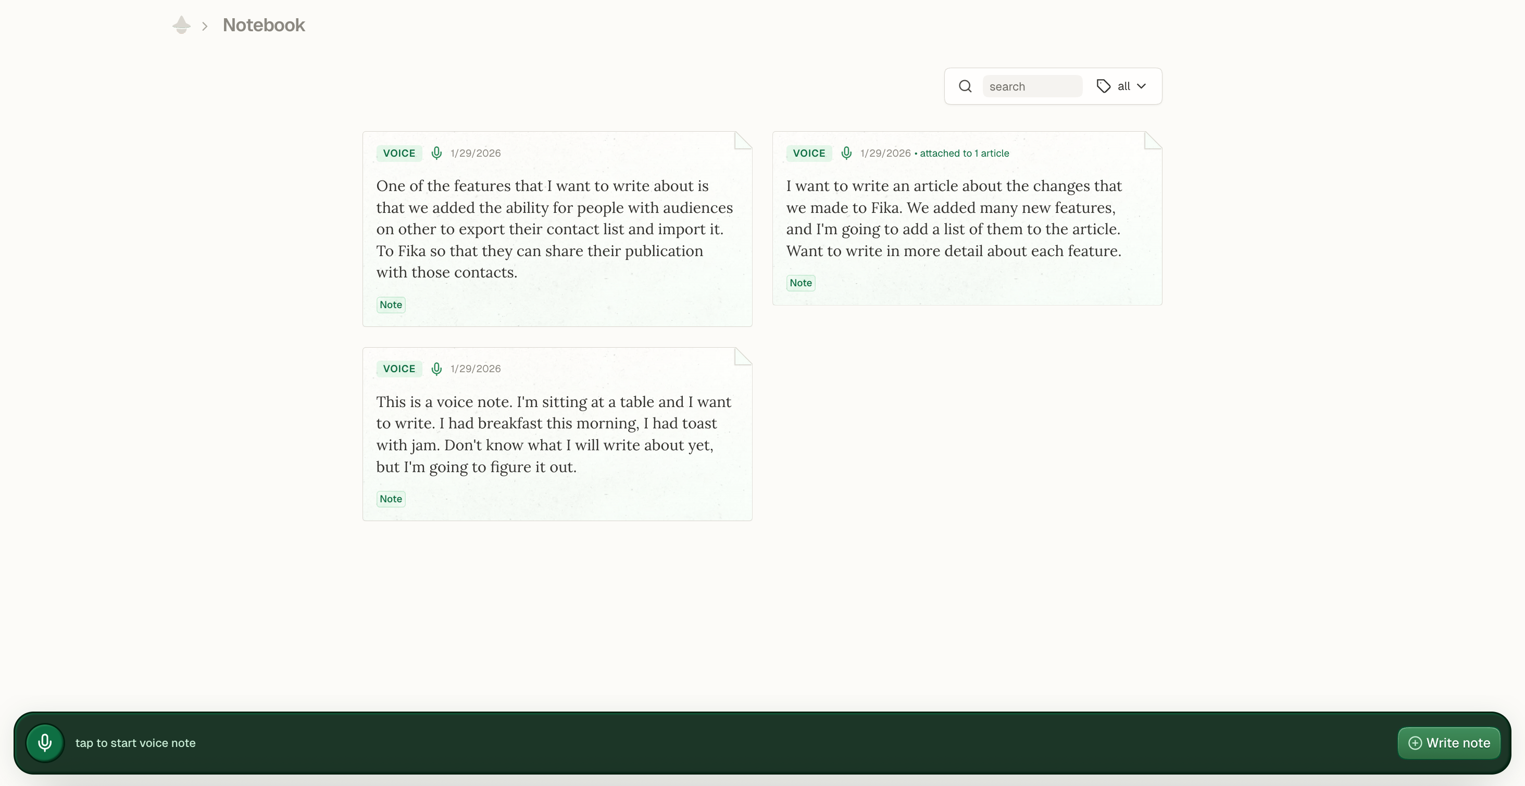This screenshot has width=1525, height=786.
Task: Click the Fika logo in the breadcrumb
Action: (x=181, y=24)
